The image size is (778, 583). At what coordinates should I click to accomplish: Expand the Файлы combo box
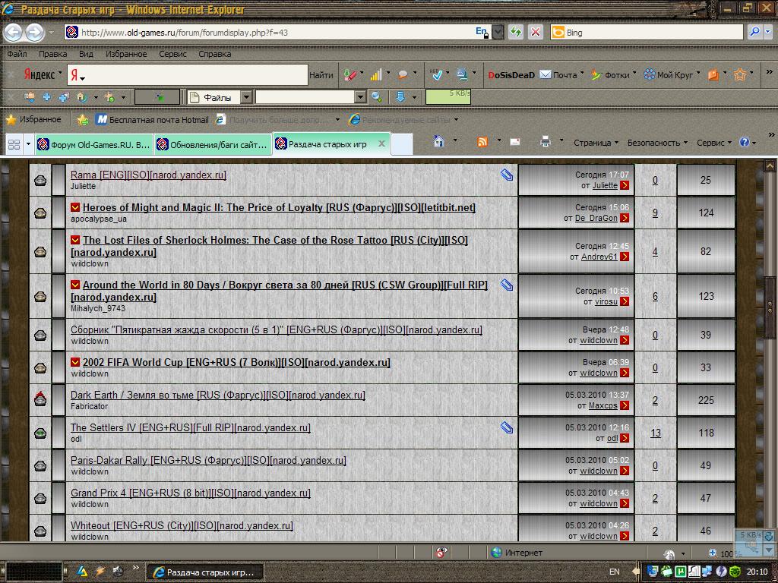pos(246,97)
